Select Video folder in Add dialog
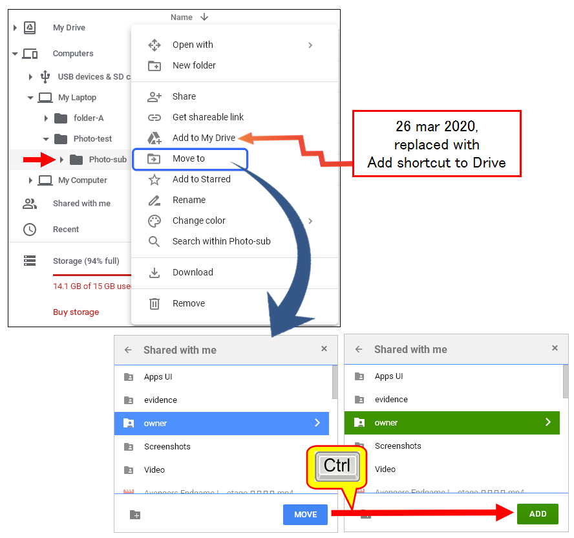 click(452, 469)
